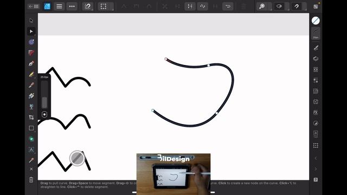Click the join curves action
The width and height of the screenshot is (347, 195).
tap(215, 6)
